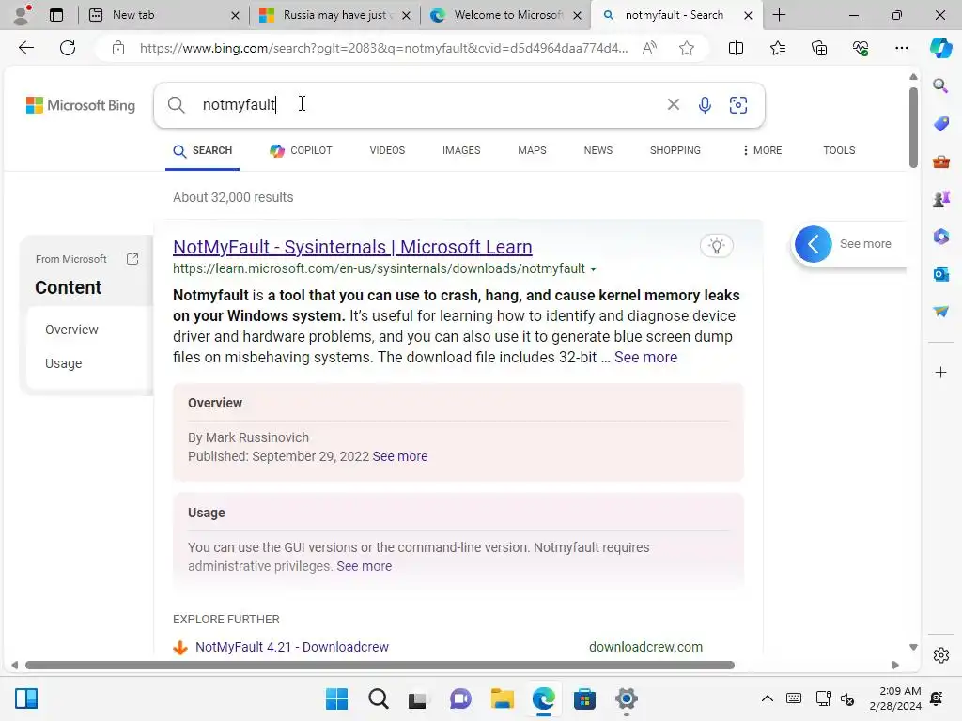Jump to Overview in Content panel

(x=71, y=330)
